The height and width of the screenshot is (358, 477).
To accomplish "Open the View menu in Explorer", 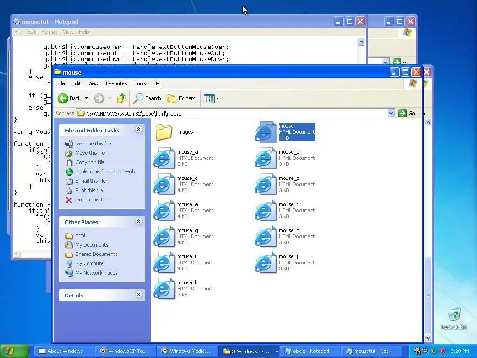I will coord(93,83).
